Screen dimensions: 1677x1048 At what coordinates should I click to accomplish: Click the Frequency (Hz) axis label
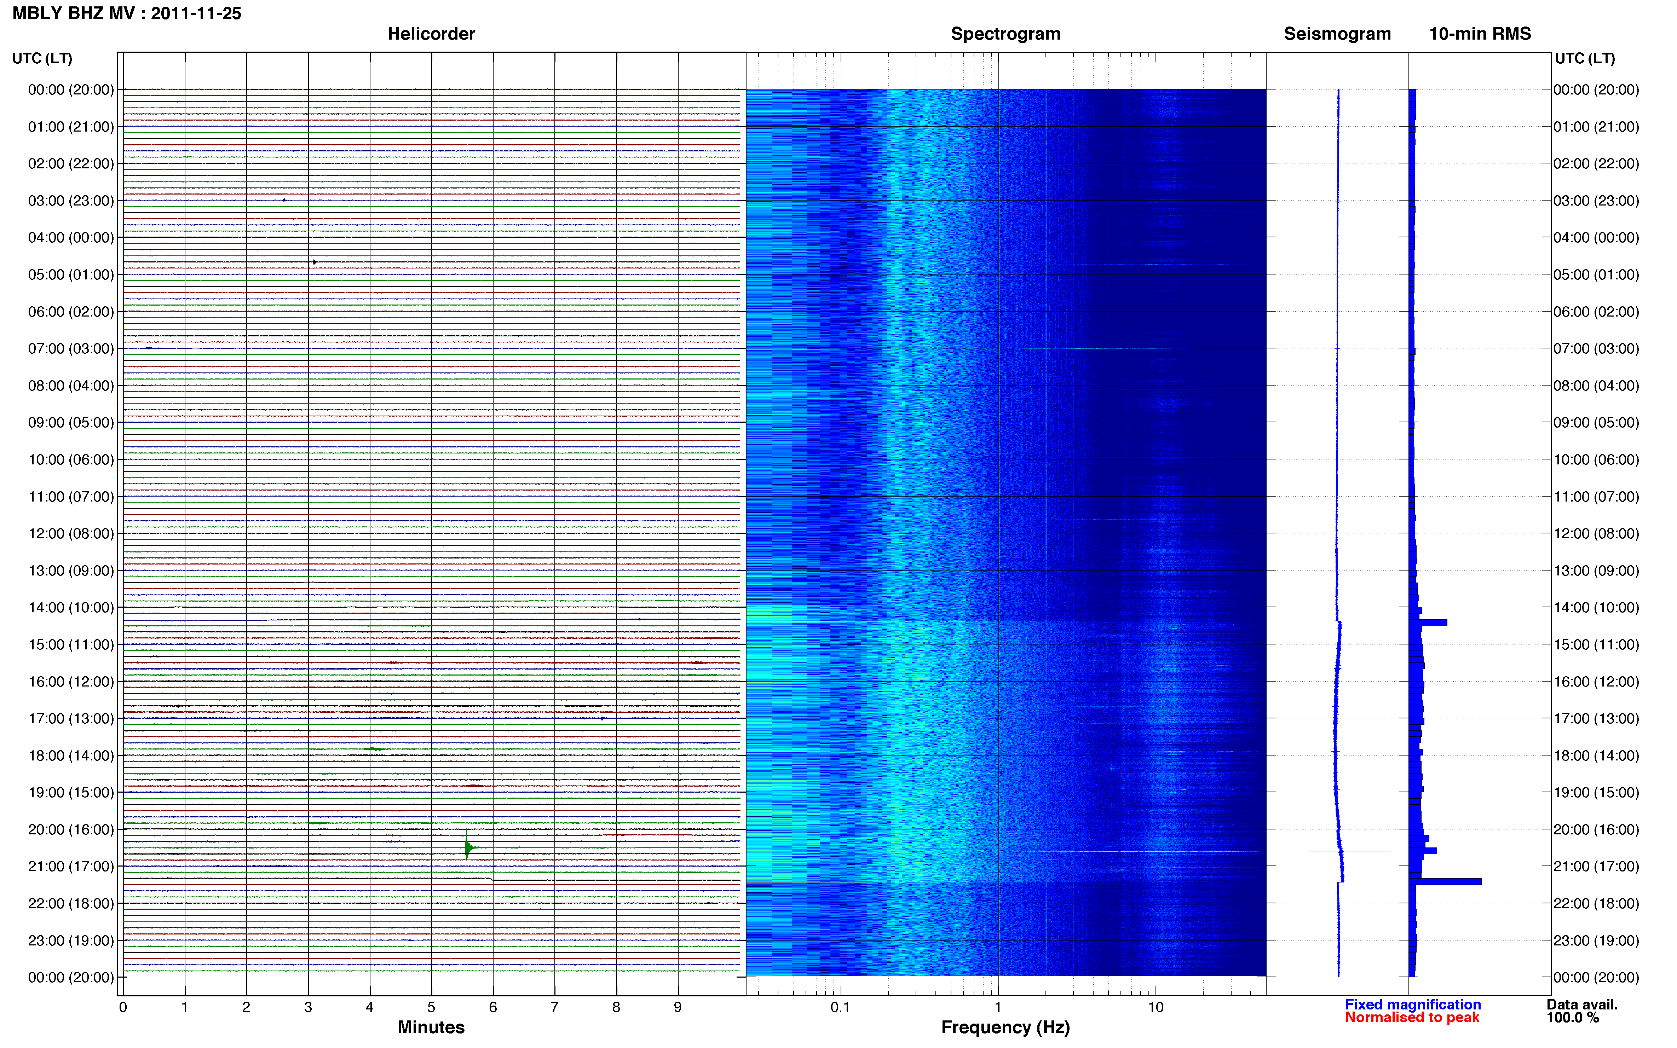coord(1005,1027)
